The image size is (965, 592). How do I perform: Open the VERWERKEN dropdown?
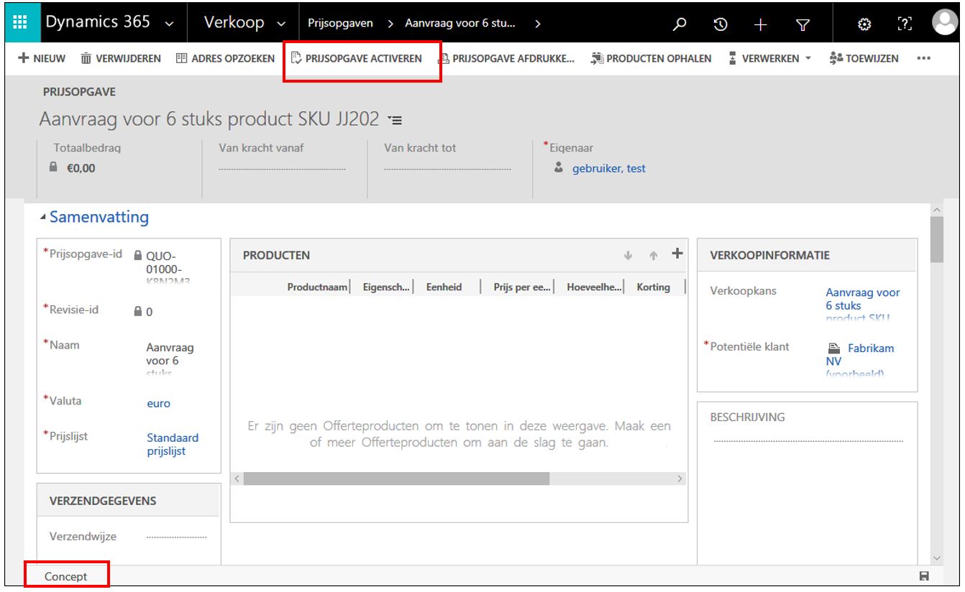click(770, 58)
